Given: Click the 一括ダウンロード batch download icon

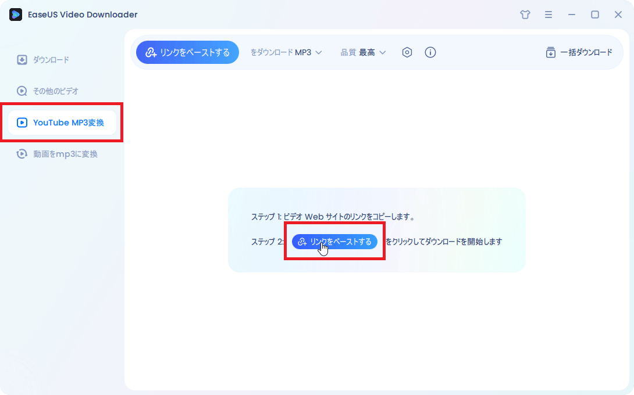Looking at the screenshot, I should pyautogui.click(x=550, y=52).
